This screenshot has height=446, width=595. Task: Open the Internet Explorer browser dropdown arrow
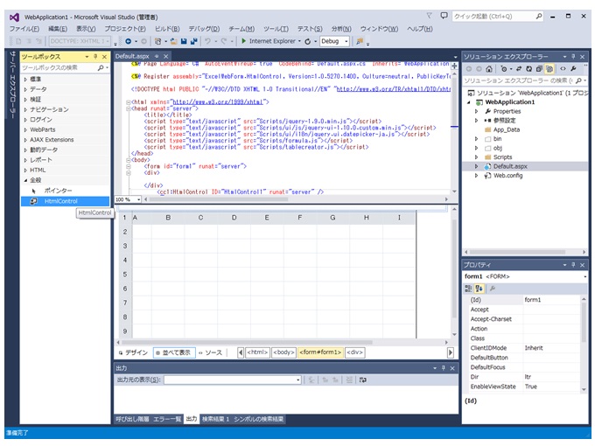click(x=299, y=41)
